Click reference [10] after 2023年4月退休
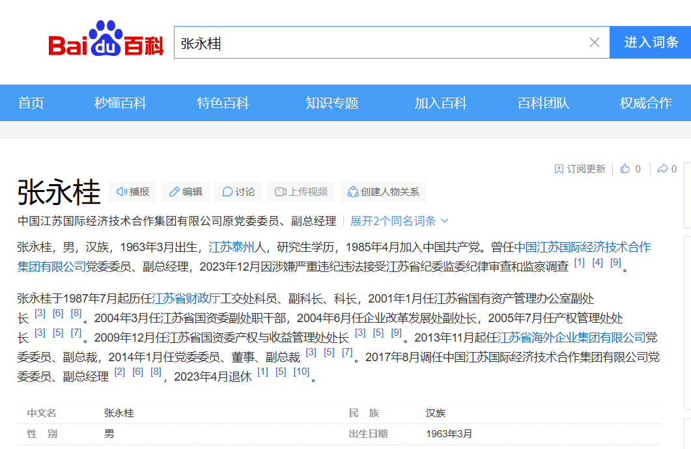Image resolution: width=691 pixels, height=449 pixels. [x=302, y=372]
